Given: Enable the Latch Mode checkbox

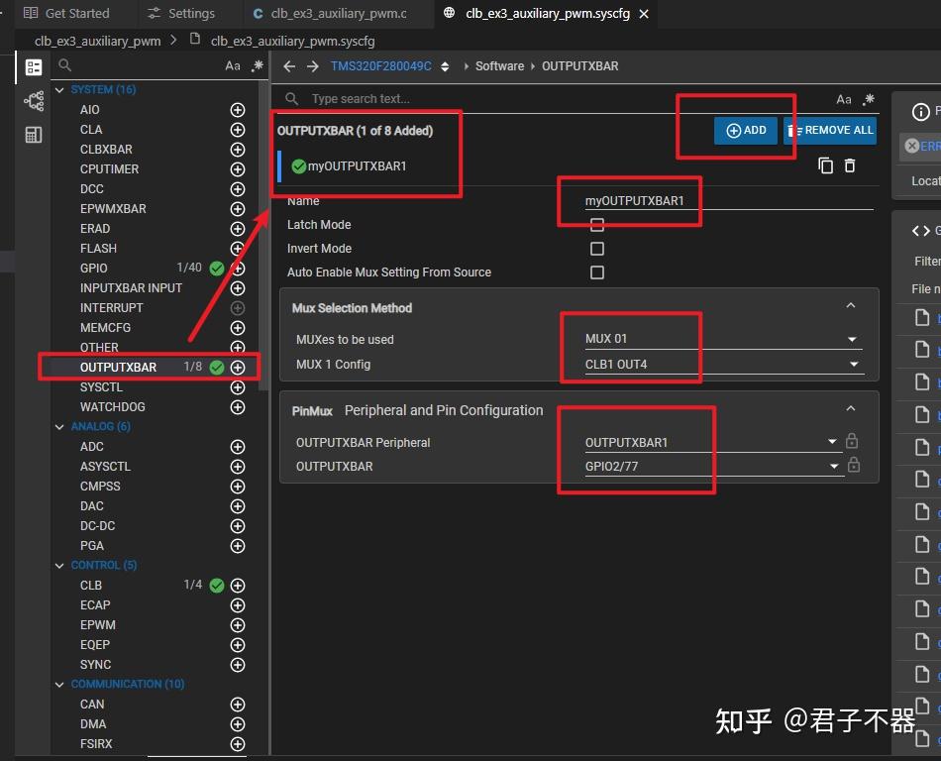Looking at the screenshot, I should tap(597, 225).
